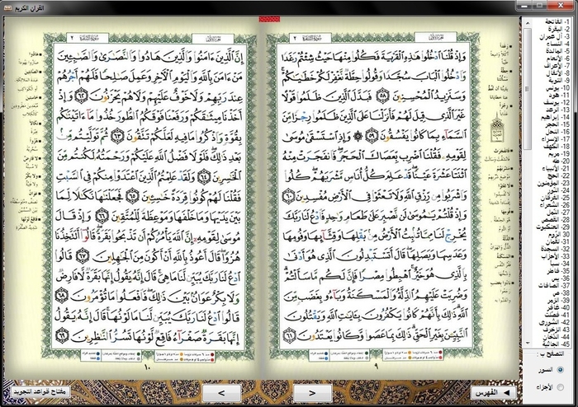The height and width of the screenshot is (407, 578).
Task: Open مفتاح قواعد التجويد tajweed key
Action: point(40,391)
